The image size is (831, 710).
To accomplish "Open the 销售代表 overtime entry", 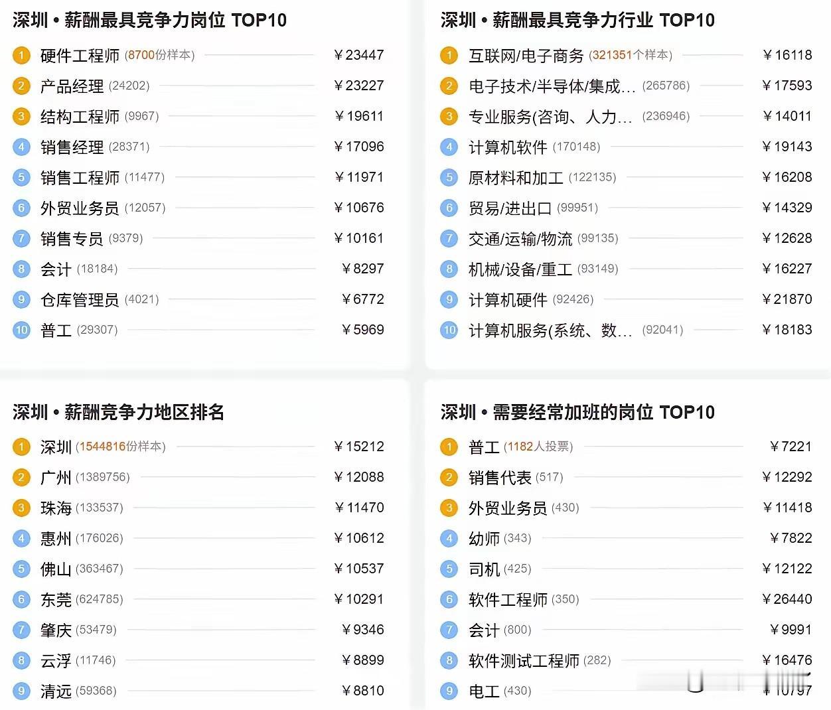I will pyautogui.click(x=500, y=477).
